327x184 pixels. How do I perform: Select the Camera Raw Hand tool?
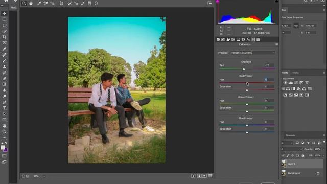[31, 4]
